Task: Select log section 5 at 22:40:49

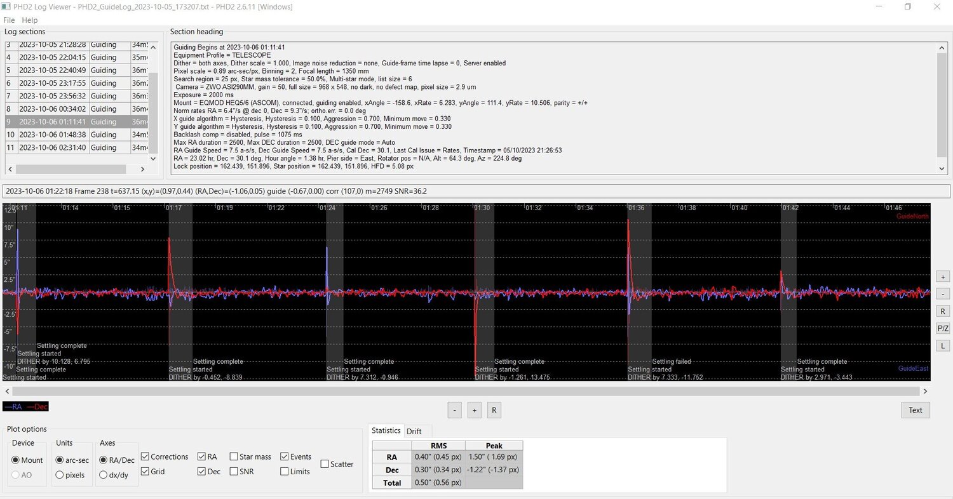Action: [x=76, y=70]
